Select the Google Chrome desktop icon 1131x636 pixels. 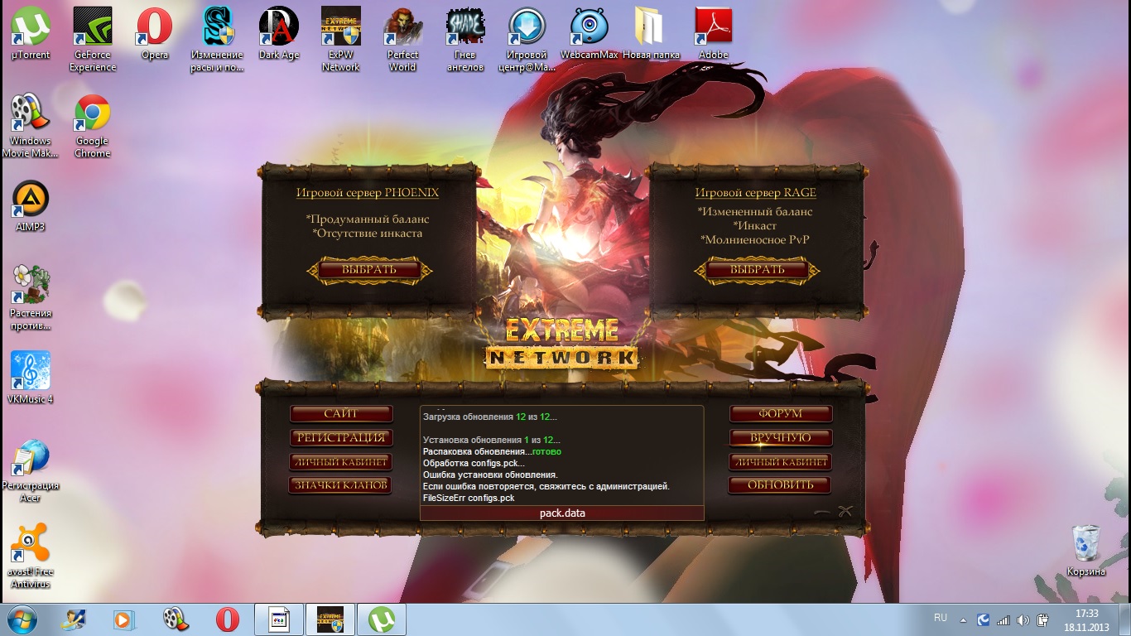tap(93, 126)
